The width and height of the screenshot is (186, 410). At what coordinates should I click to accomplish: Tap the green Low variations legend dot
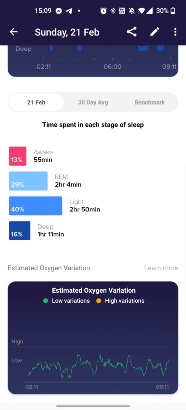tap(46, 301)
